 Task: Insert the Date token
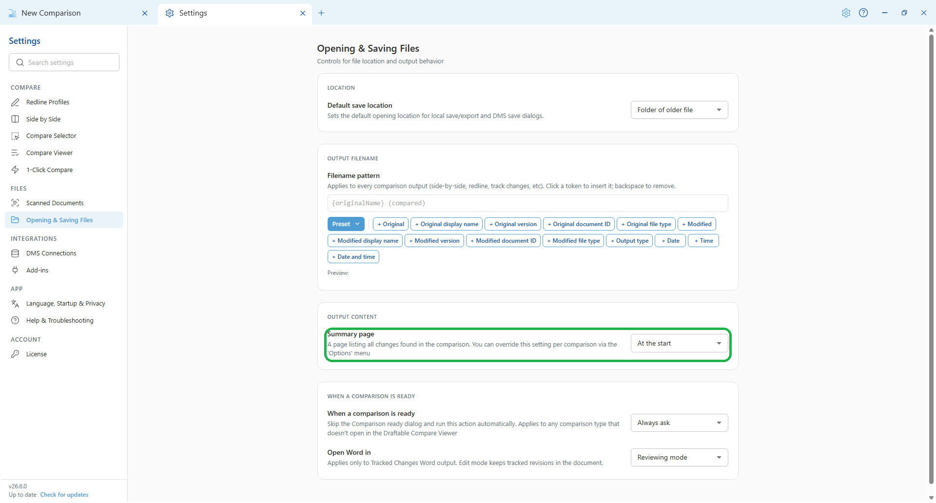point(670,241)
